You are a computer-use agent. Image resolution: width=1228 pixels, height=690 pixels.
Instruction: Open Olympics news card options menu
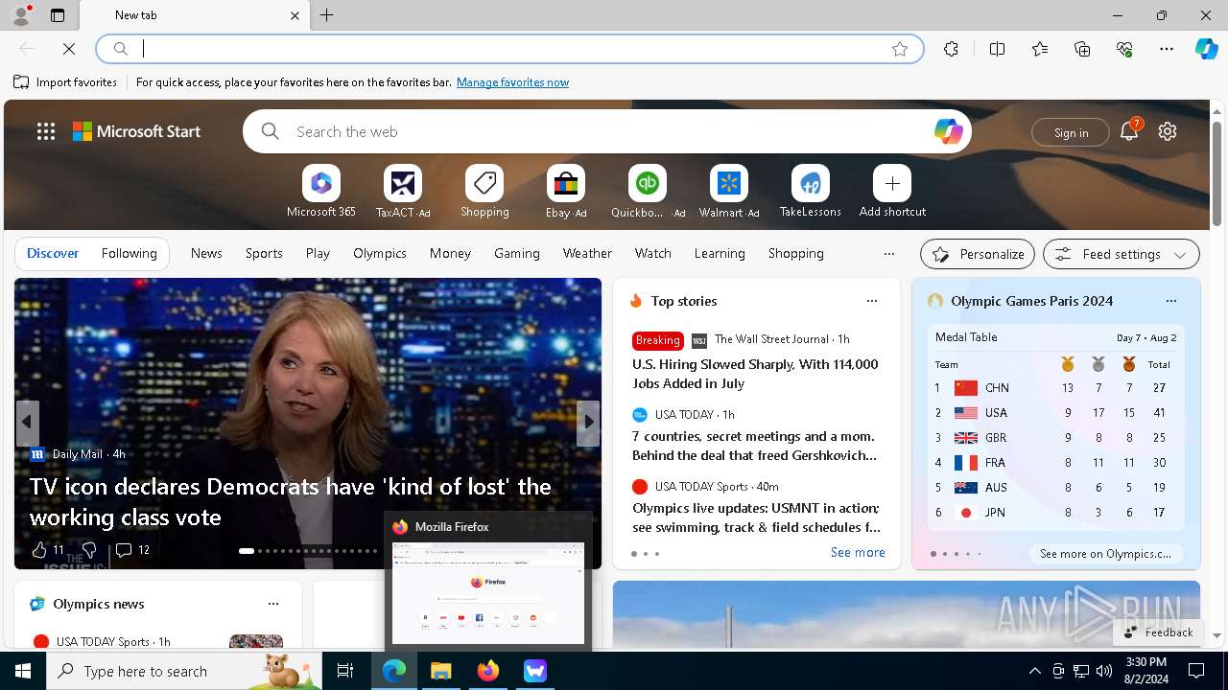273,604
